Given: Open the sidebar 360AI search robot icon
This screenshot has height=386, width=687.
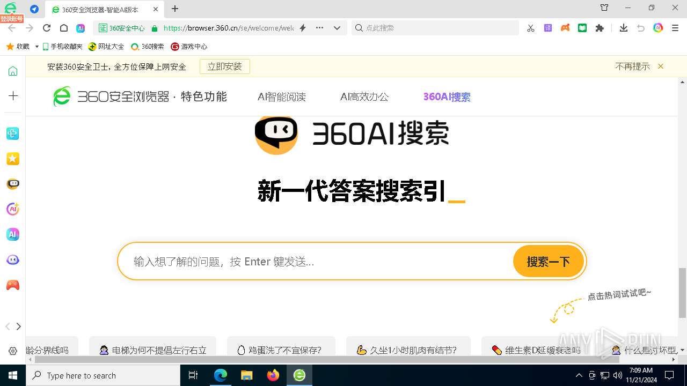Looking at the screenshot, I should point(13,184).
